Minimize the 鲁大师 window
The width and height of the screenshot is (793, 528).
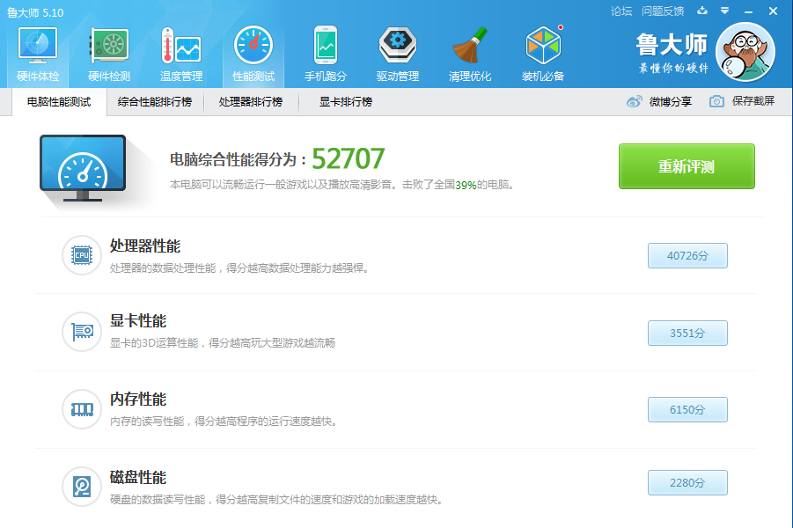tap(748, 11)
